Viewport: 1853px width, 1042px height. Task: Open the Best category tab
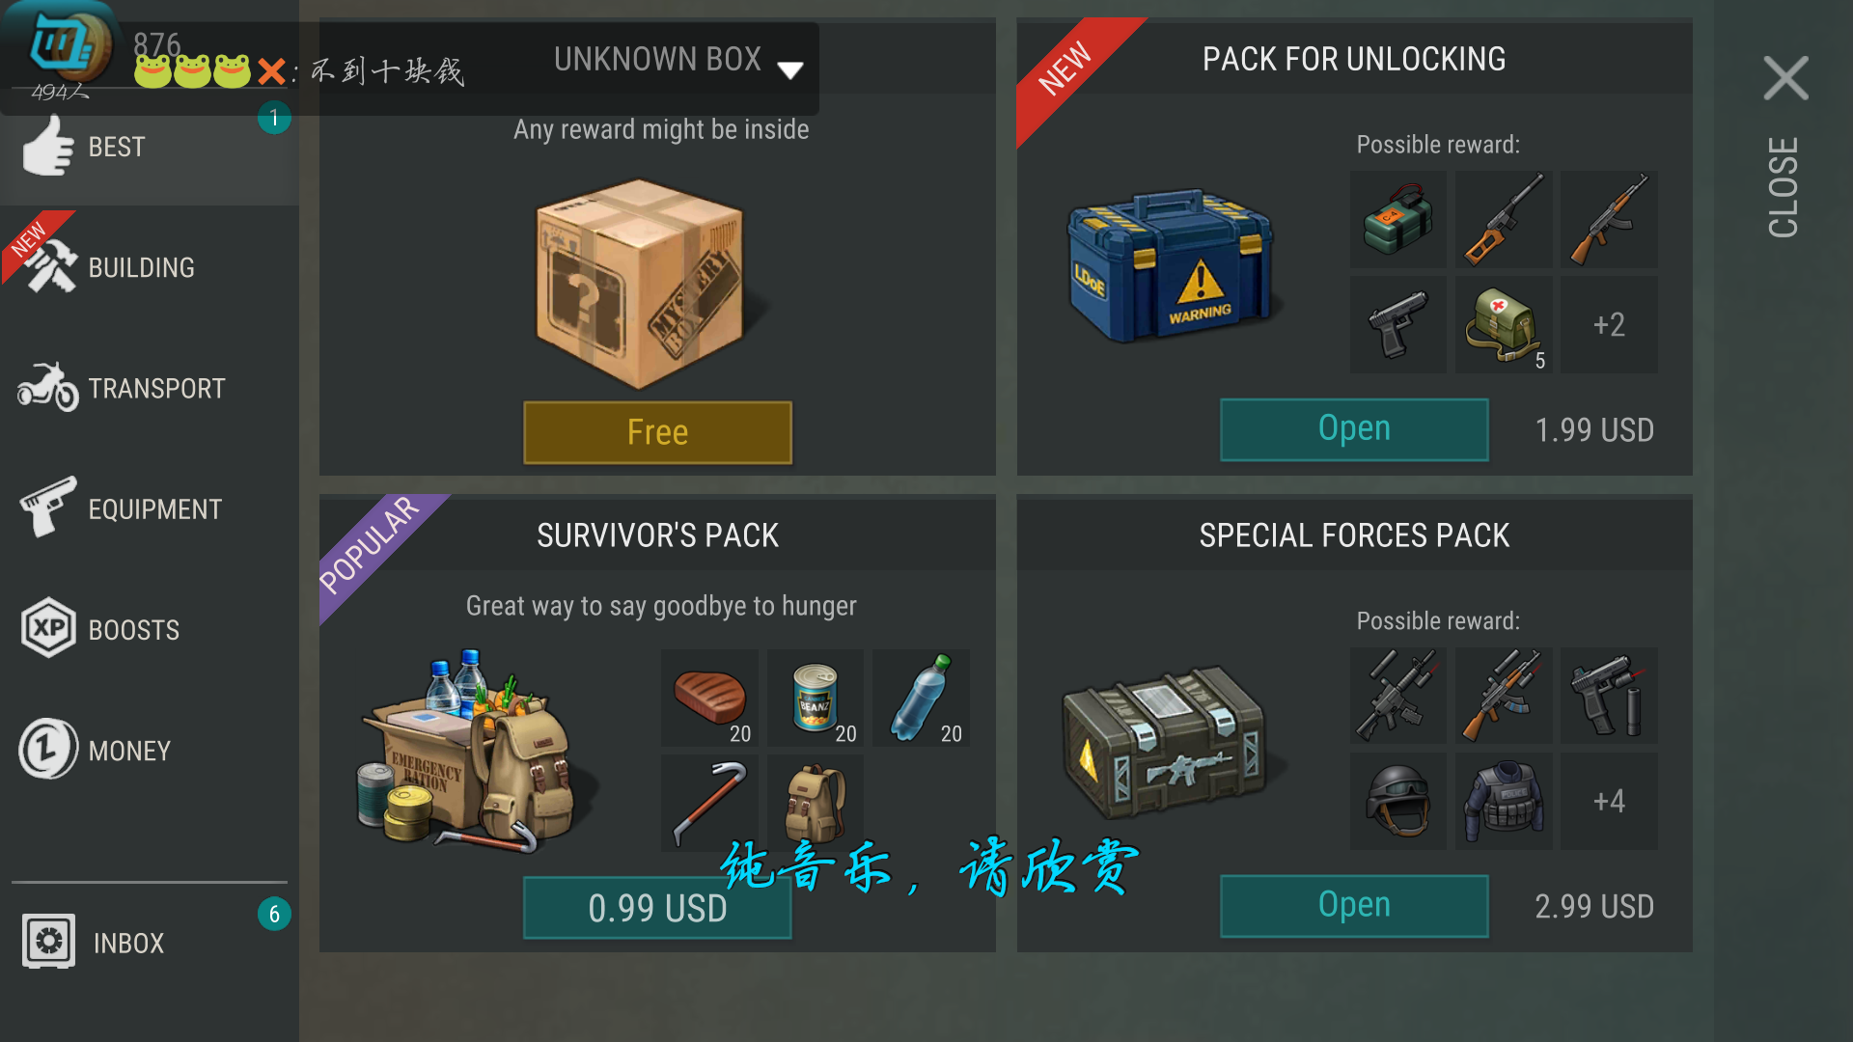pos(150,147)
